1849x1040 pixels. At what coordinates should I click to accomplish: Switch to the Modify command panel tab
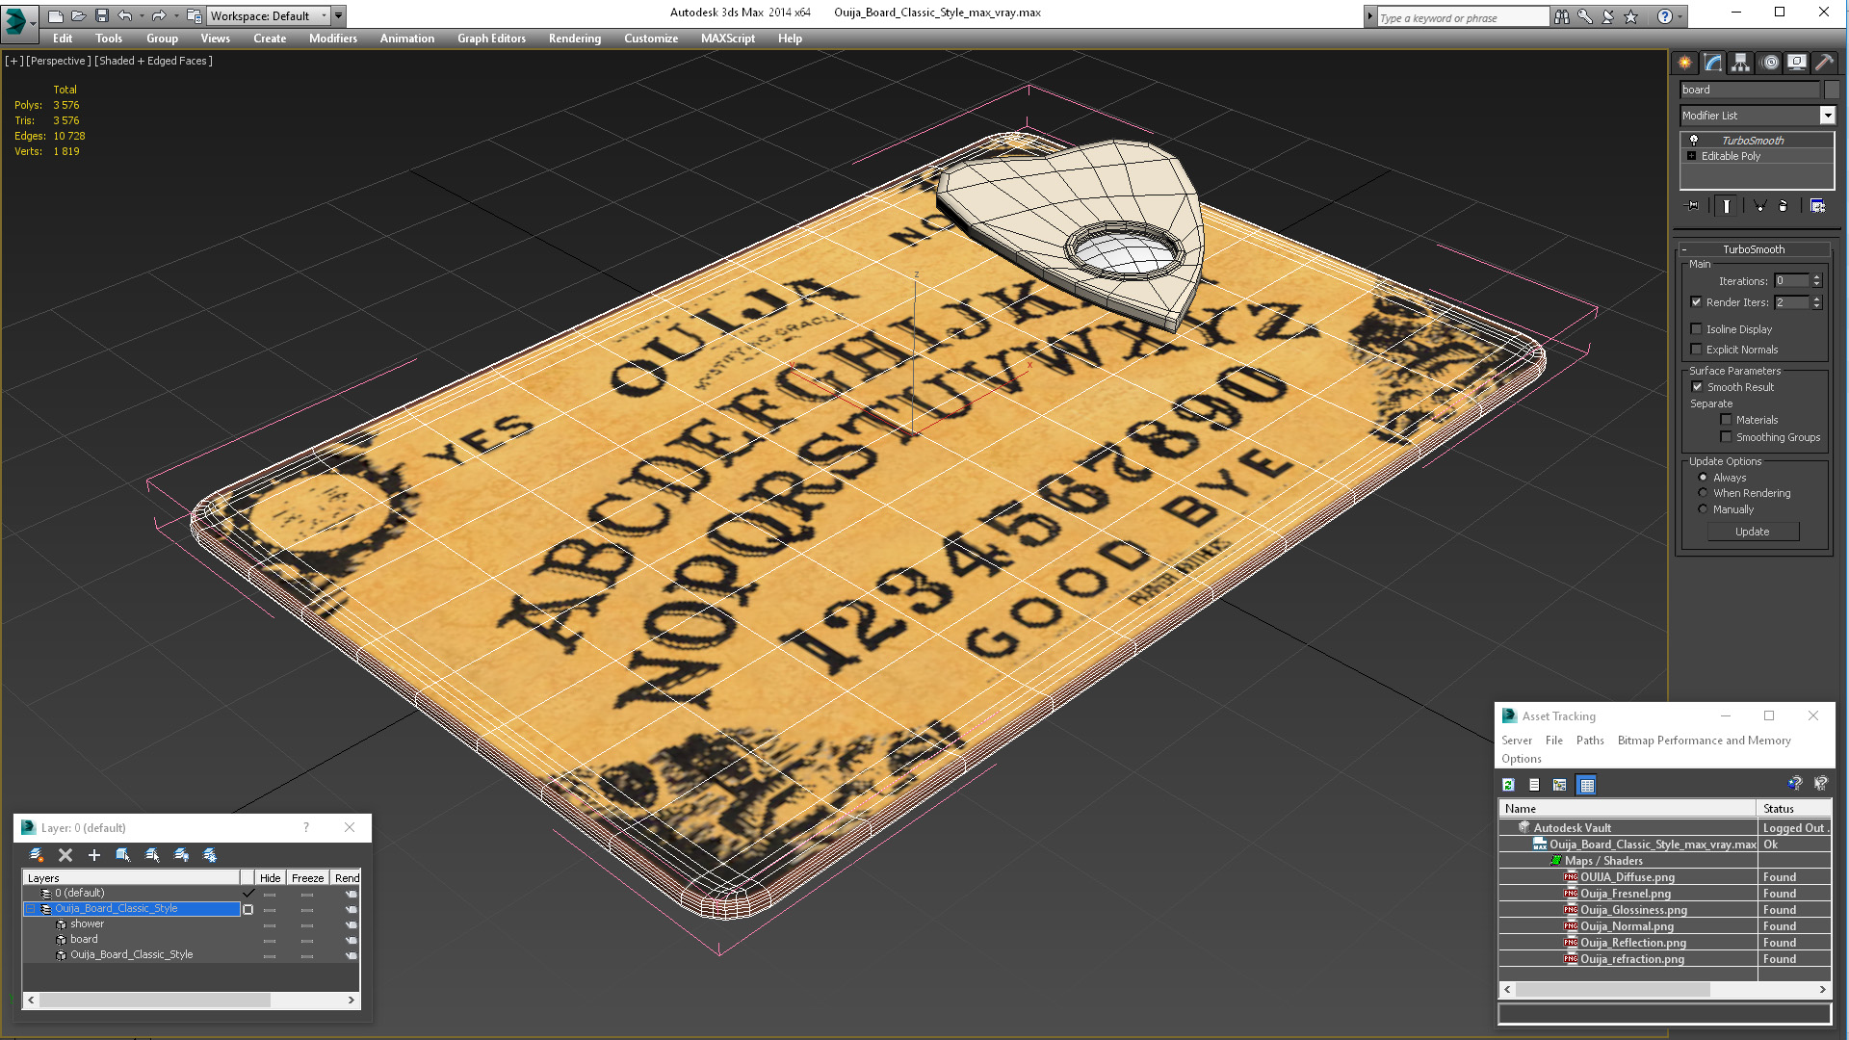[1713, 63]
